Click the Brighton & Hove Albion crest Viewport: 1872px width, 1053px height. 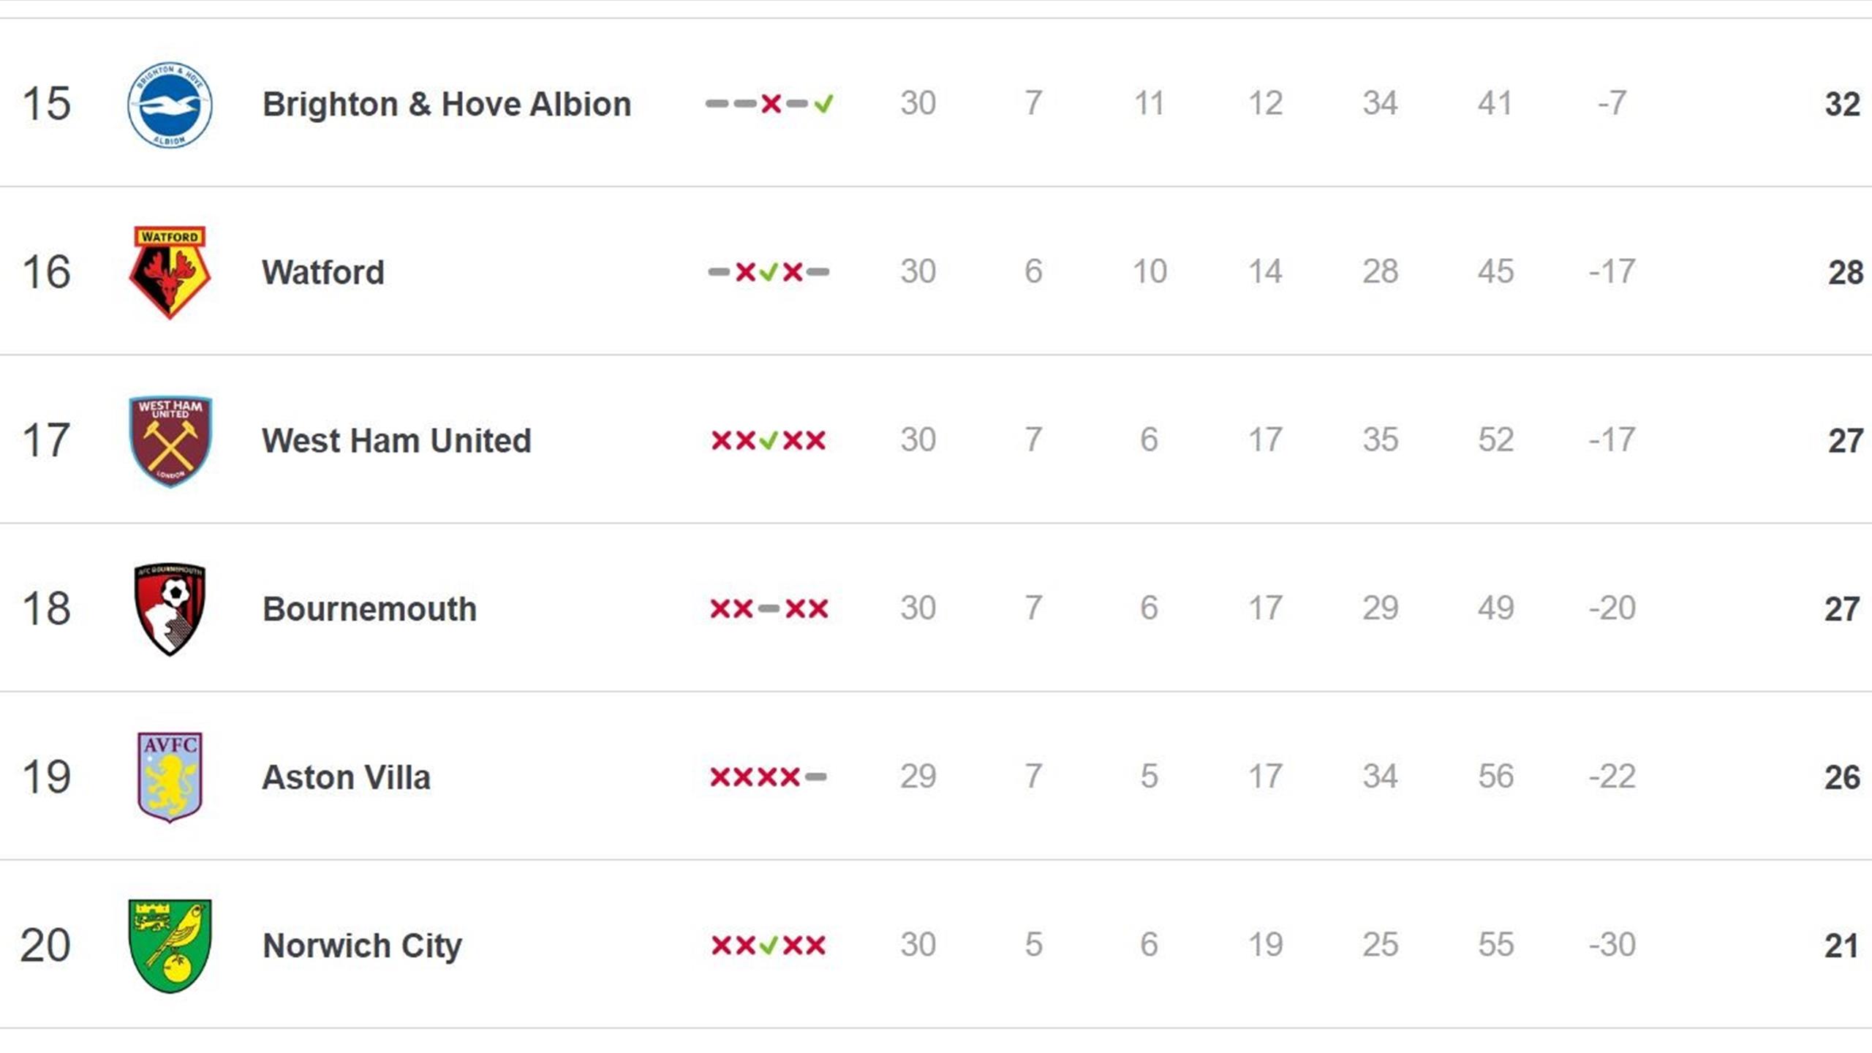(170, 104)
